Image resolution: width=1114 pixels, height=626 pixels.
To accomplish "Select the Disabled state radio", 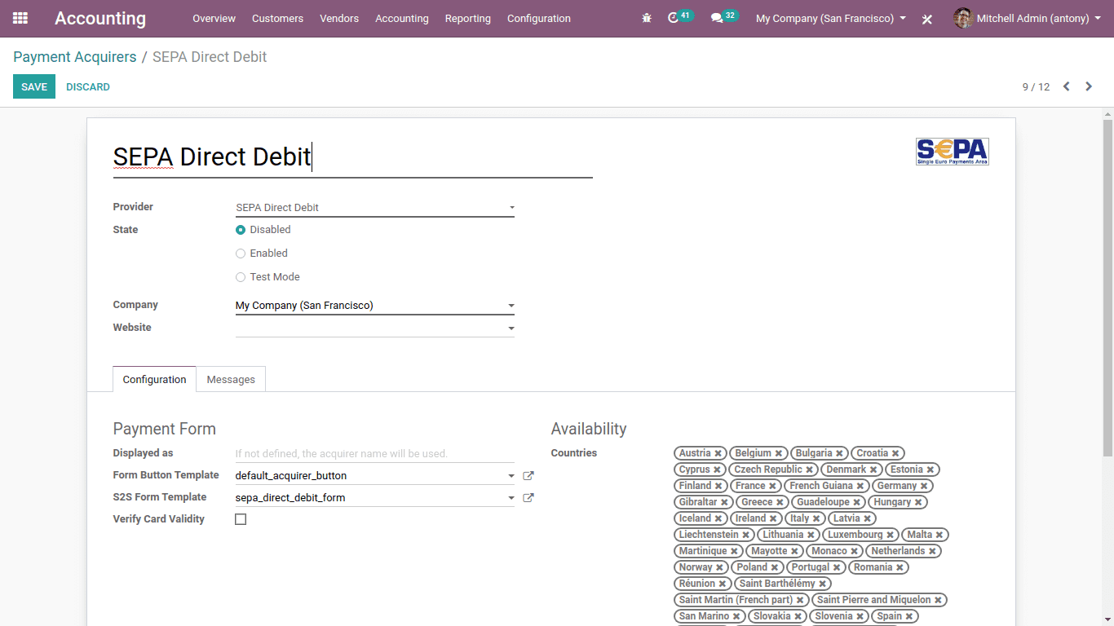I will point(241,230).
